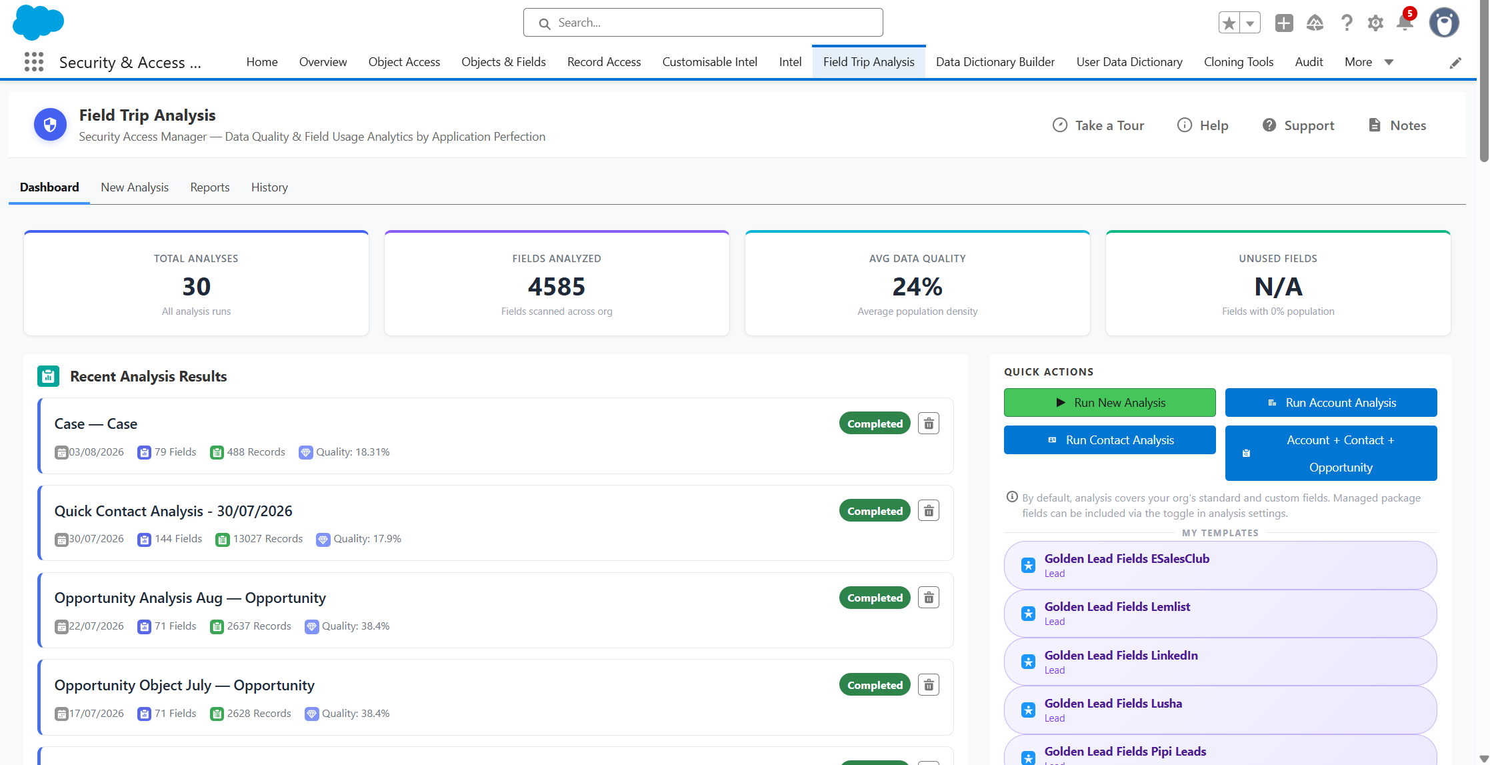Viewport: 1490px width, 765px height.
Task: Switch to the New Analysis tab
Action: [135, 187]
